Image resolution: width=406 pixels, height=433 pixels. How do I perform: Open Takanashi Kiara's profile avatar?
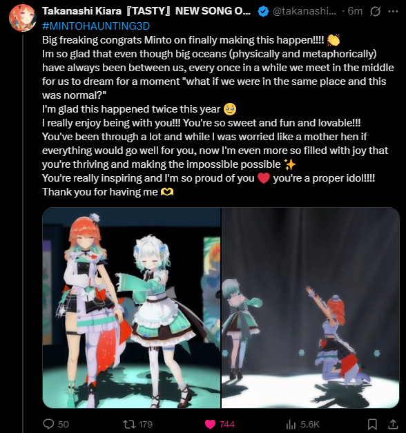23,18
